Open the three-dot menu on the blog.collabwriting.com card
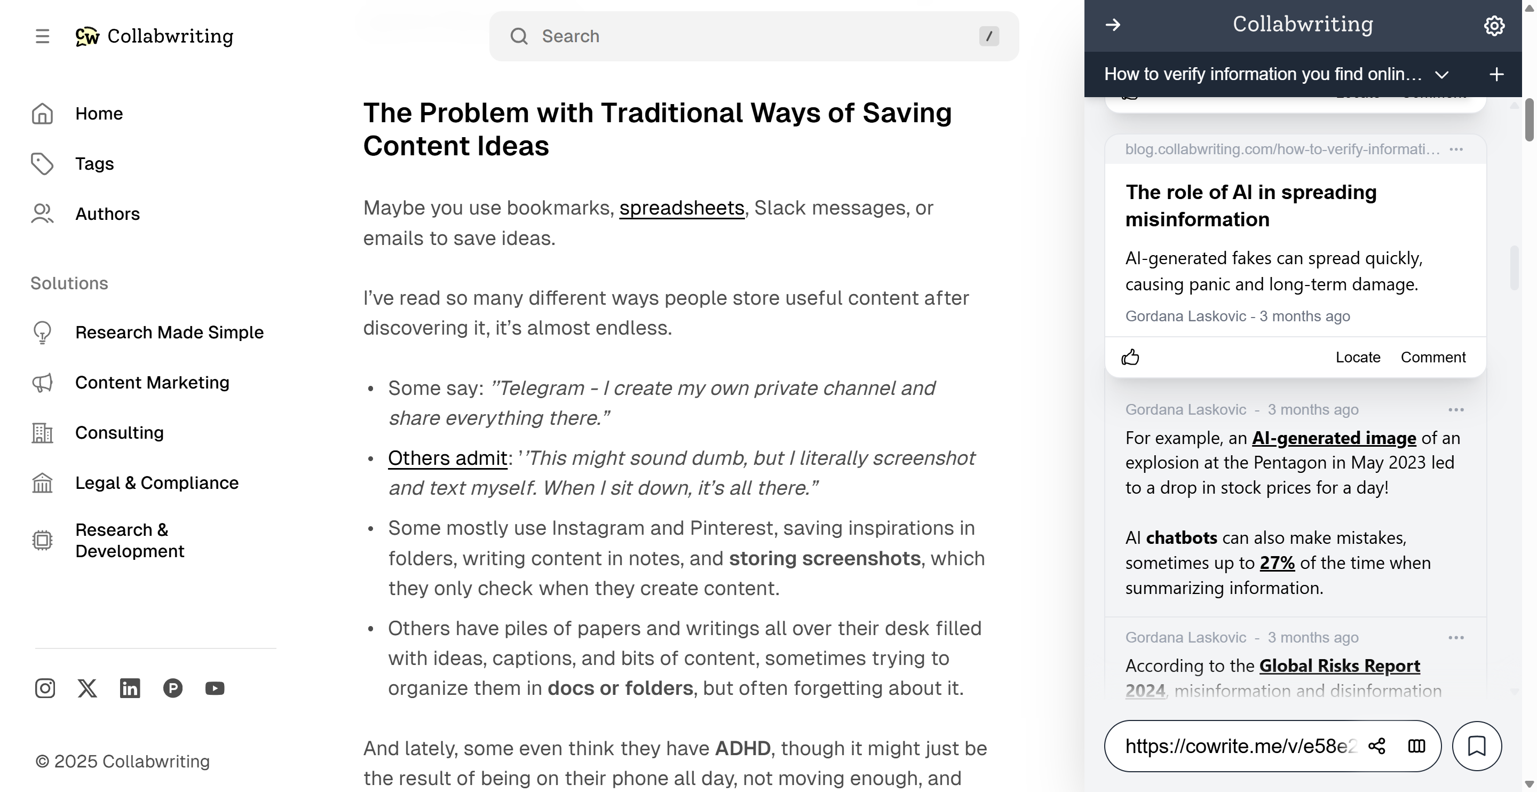The image size is (1537, 792). tap(1456, 149)
